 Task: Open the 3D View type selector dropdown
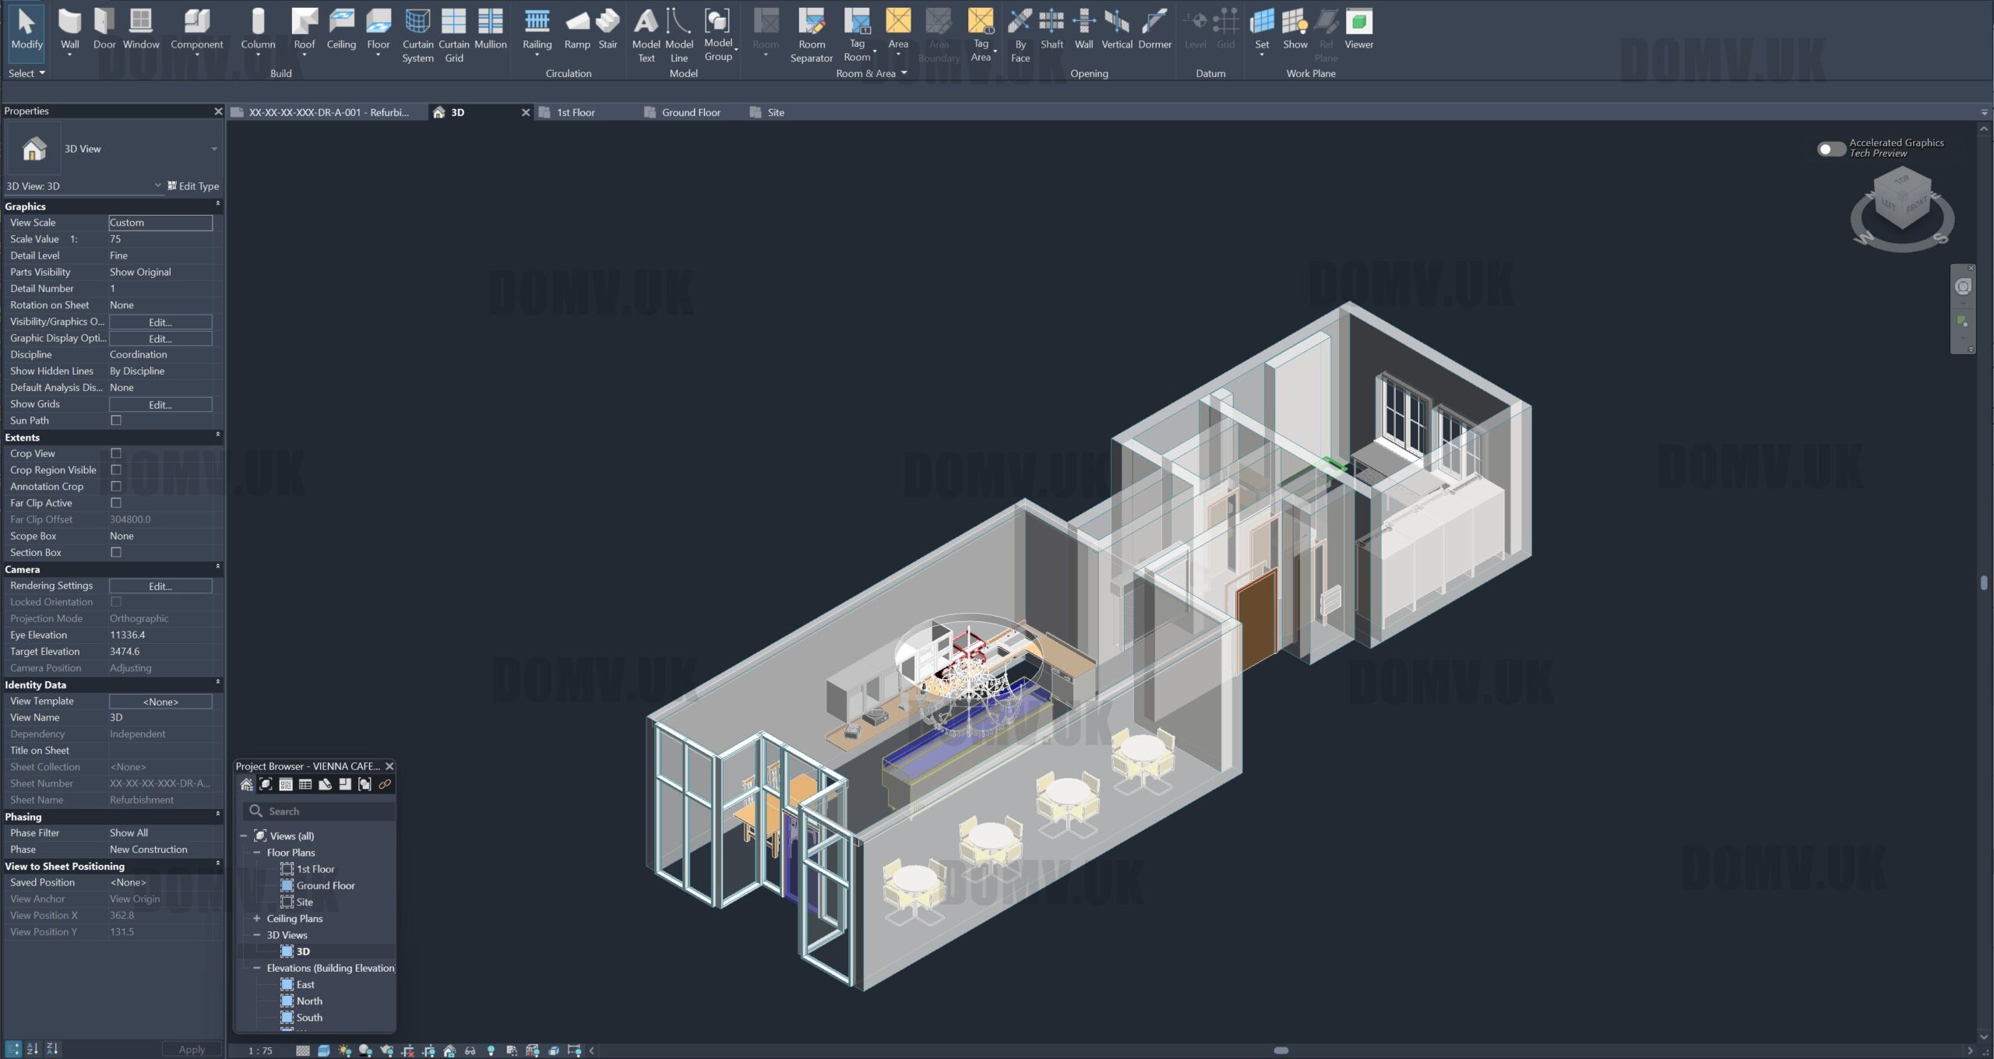(x=213, y=149)
